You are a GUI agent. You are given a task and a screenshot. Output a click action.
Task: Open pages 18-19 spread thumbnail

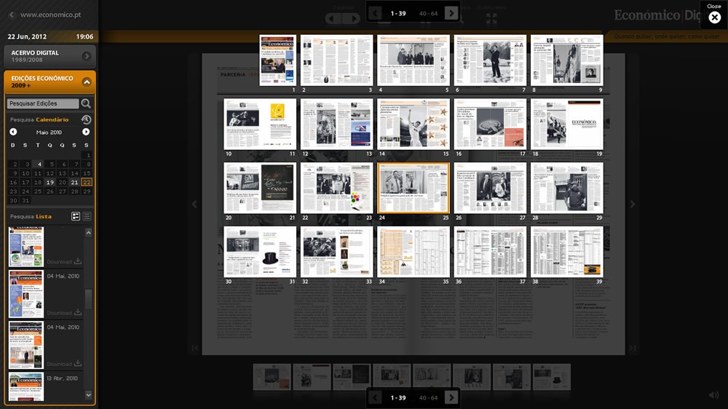567,124
